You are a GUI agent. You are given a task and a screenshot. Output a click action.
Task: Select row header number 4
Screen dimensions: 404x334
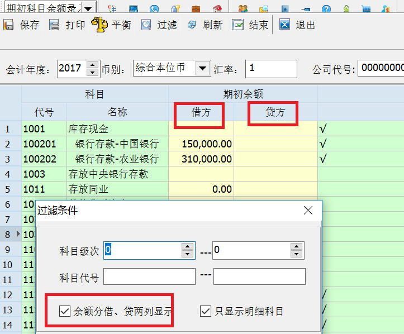pyautogui.click(x=11, y=174)
